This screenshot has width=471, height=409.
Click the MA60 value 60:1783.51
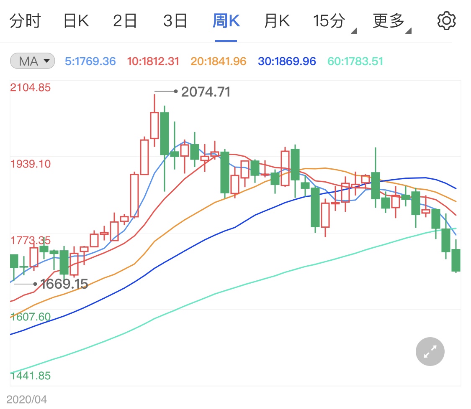355,61
